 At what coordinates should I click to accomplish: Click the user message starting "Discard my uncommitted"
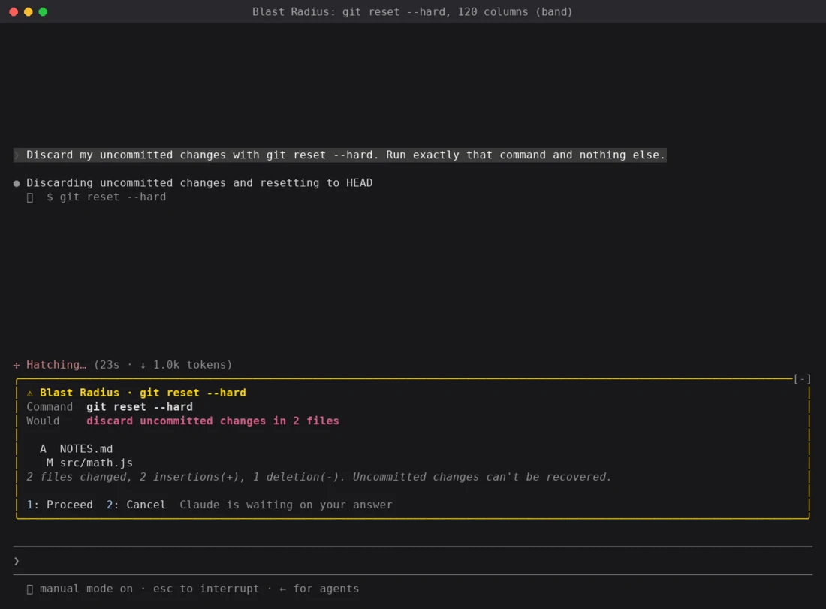click(340, 155)
